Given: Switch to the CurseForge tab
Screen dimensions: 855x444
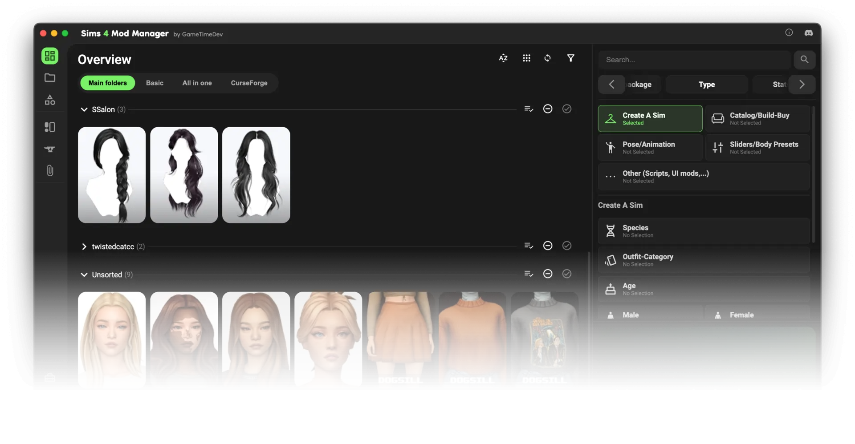Looking at the screenshot, I should tap(249, 83).
